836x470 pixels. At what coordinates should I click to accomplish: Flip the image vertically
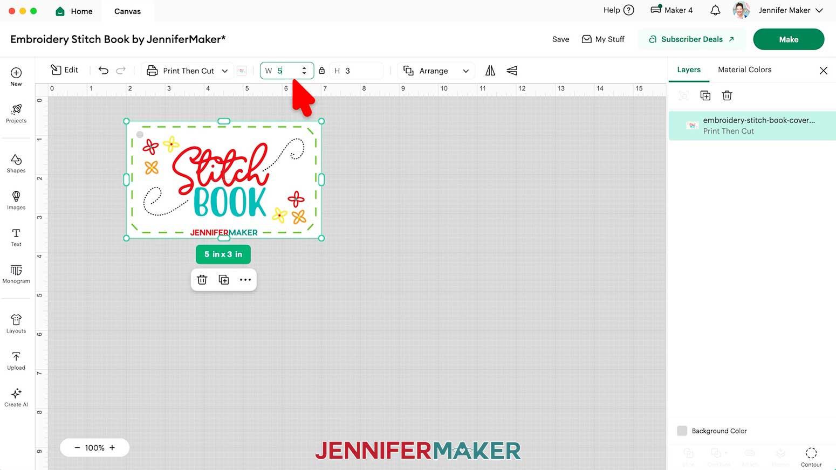click(512, 71)
